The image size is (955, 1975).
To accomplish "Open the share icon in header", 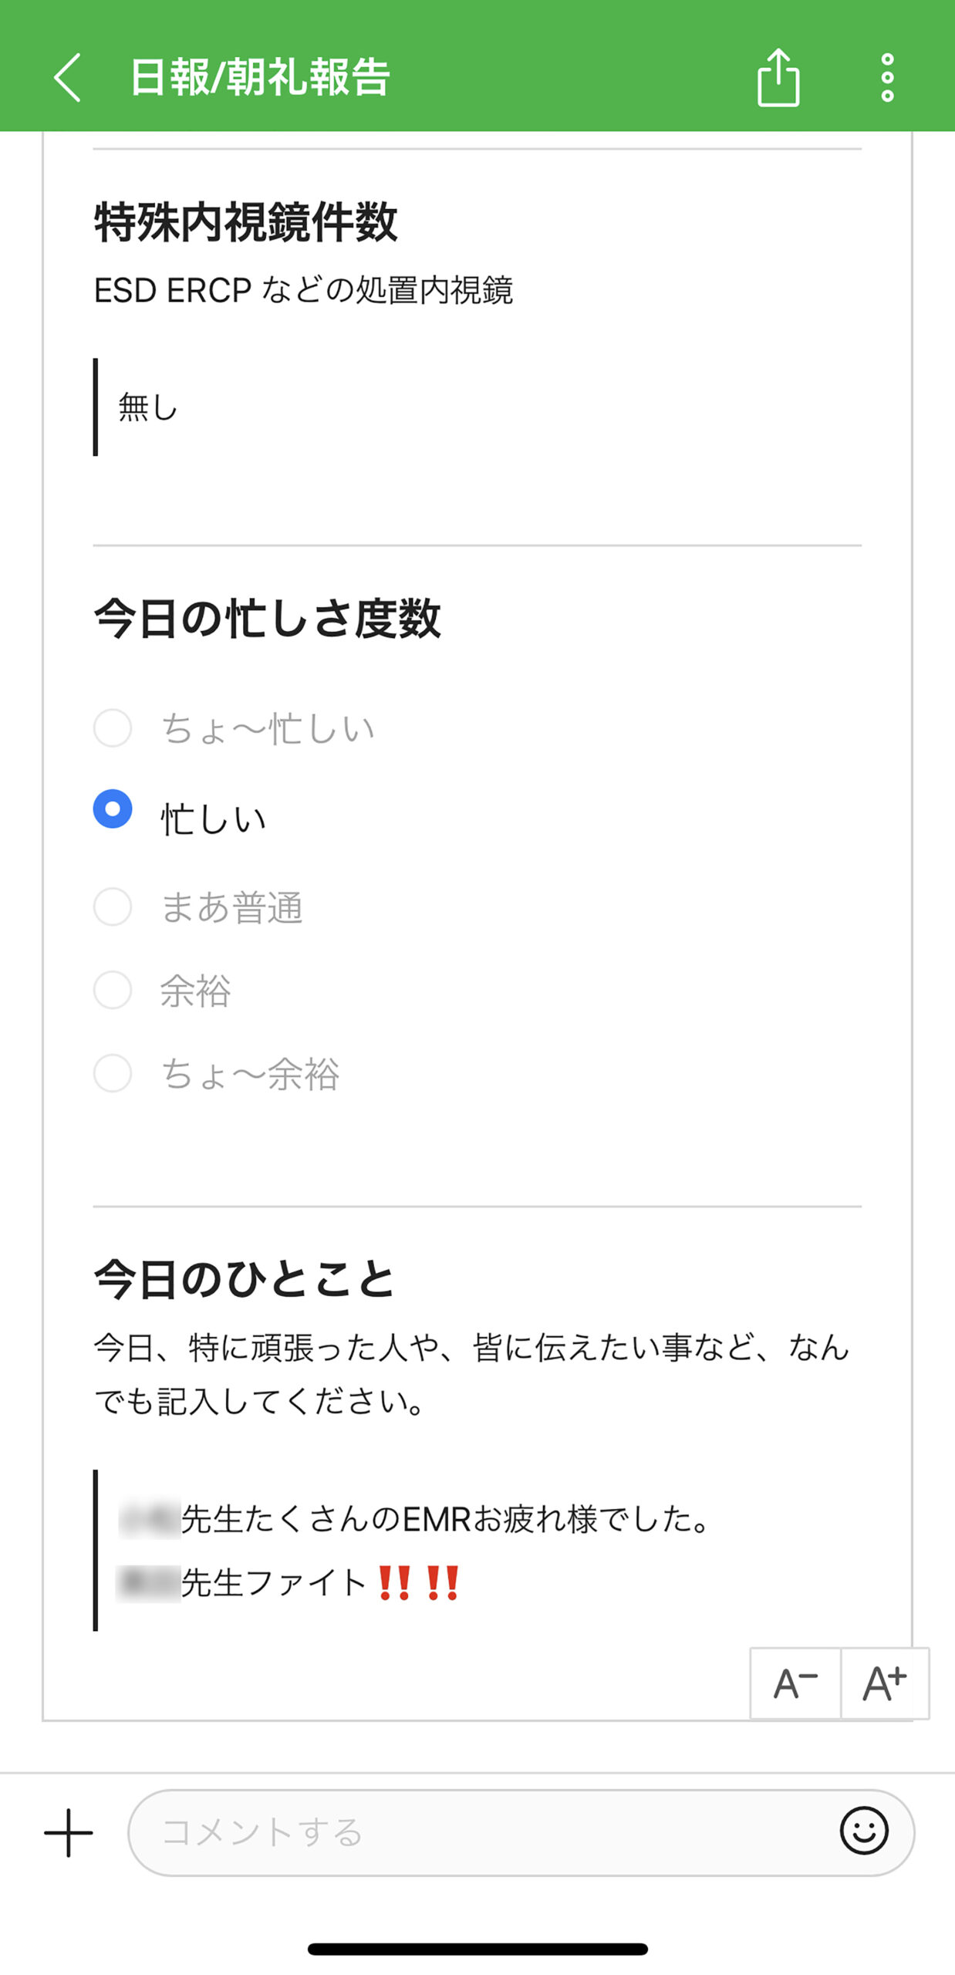I will [778, 77].
